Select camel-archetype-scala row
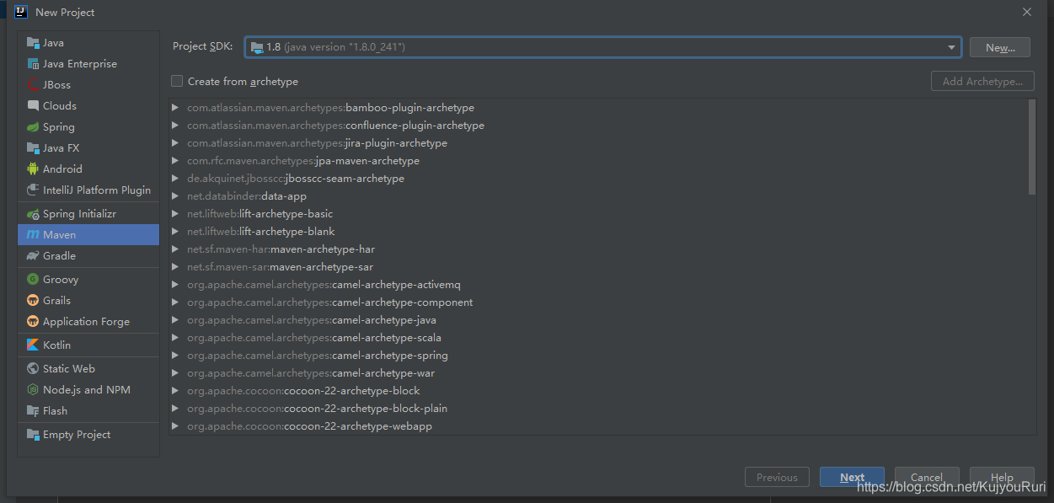1054x503 pixels. click(598, 338)
